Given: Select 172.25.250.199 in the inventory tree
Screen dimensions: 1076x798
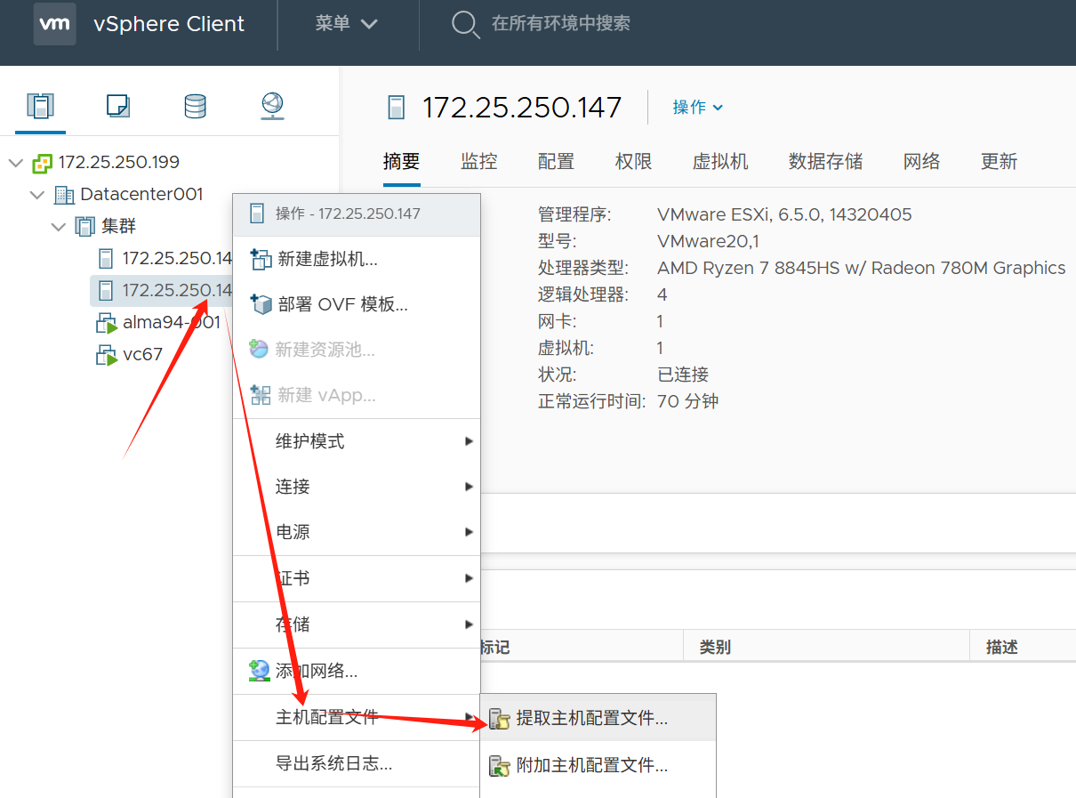Looking at the screenshot, I should tap(119, 163).
